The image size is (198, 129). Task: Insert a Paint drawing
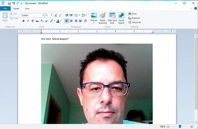click(x=102, y=18)
